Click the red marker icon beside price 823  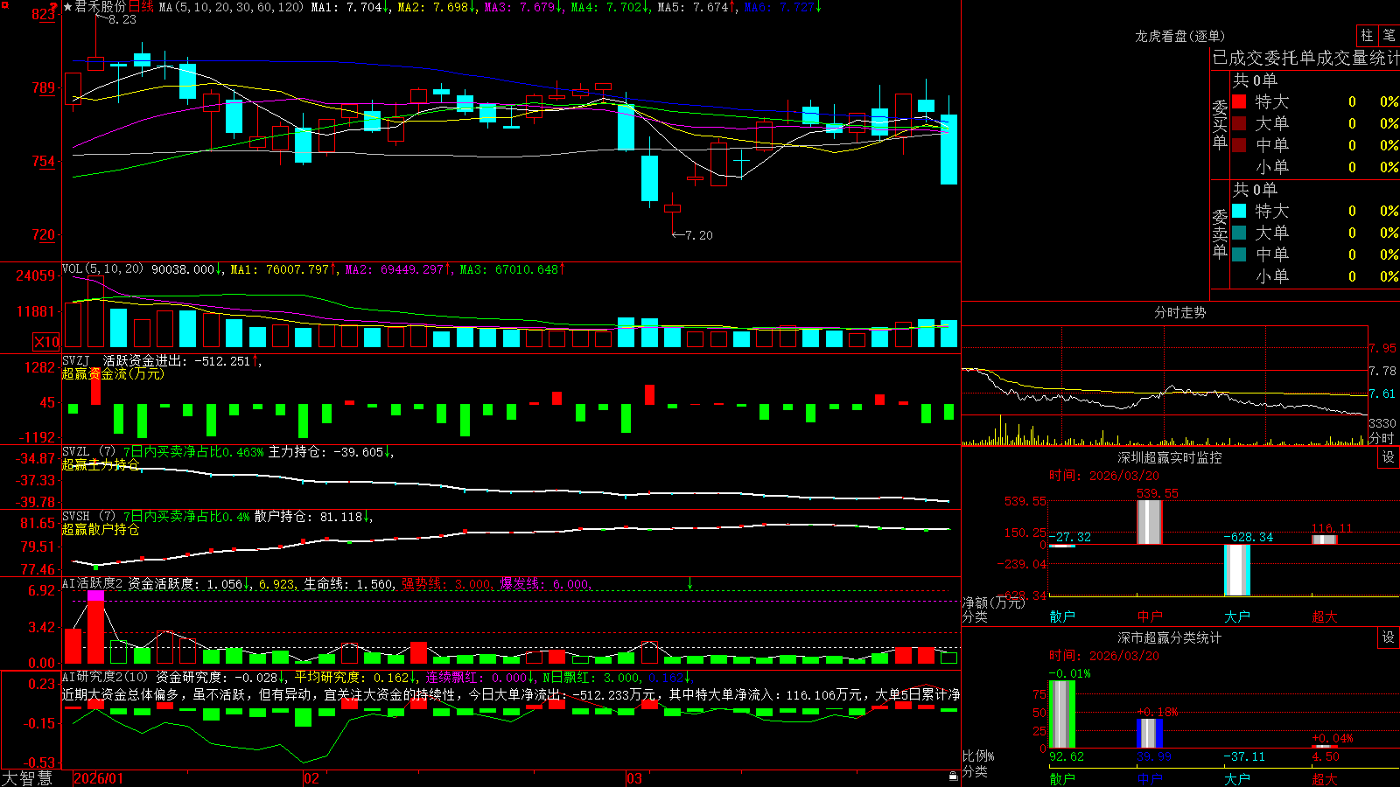54,9
